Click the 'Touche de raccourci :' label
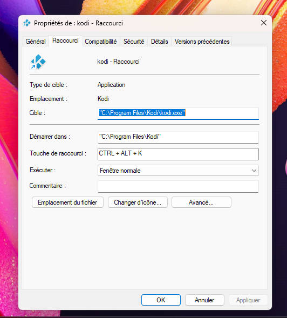Image resolution: width=287 pixels, height=318 pixels. pos(58,153)
